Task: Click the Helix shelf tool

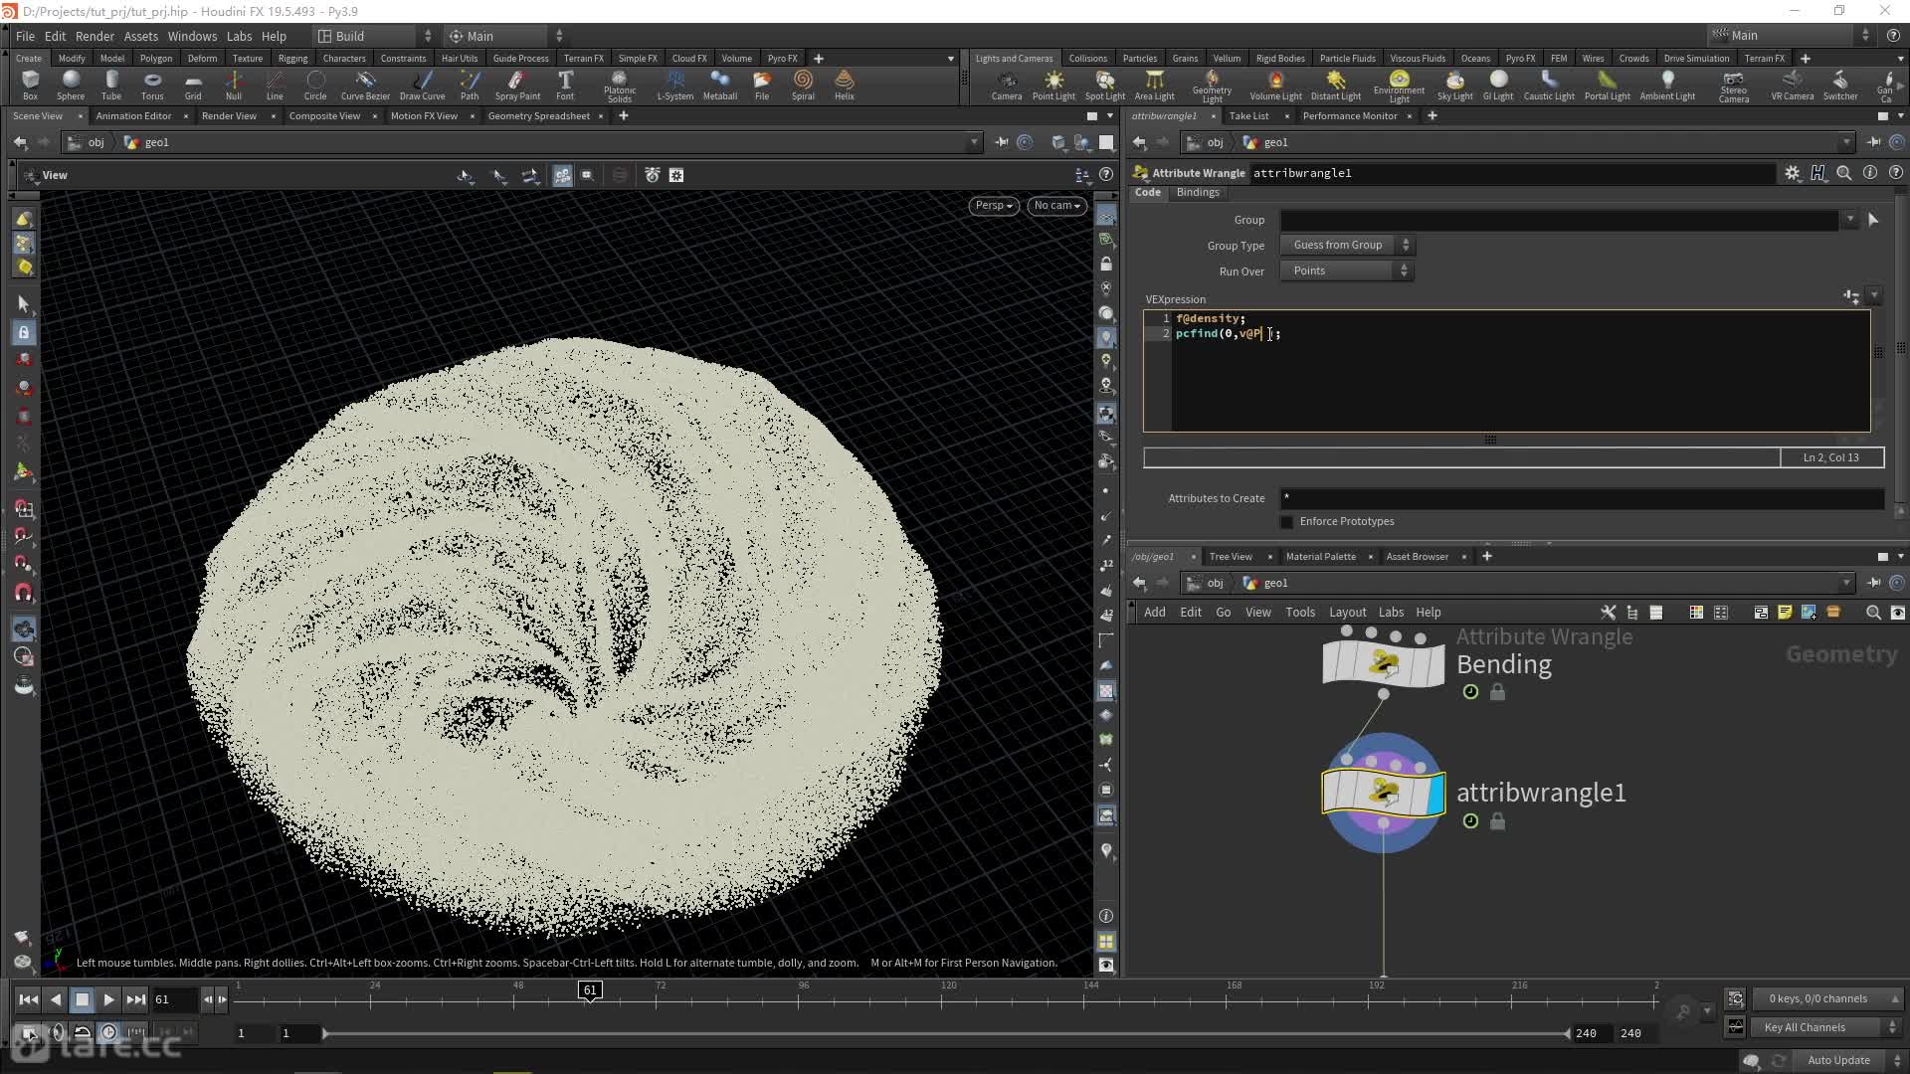Action: [x=845, y=85]
